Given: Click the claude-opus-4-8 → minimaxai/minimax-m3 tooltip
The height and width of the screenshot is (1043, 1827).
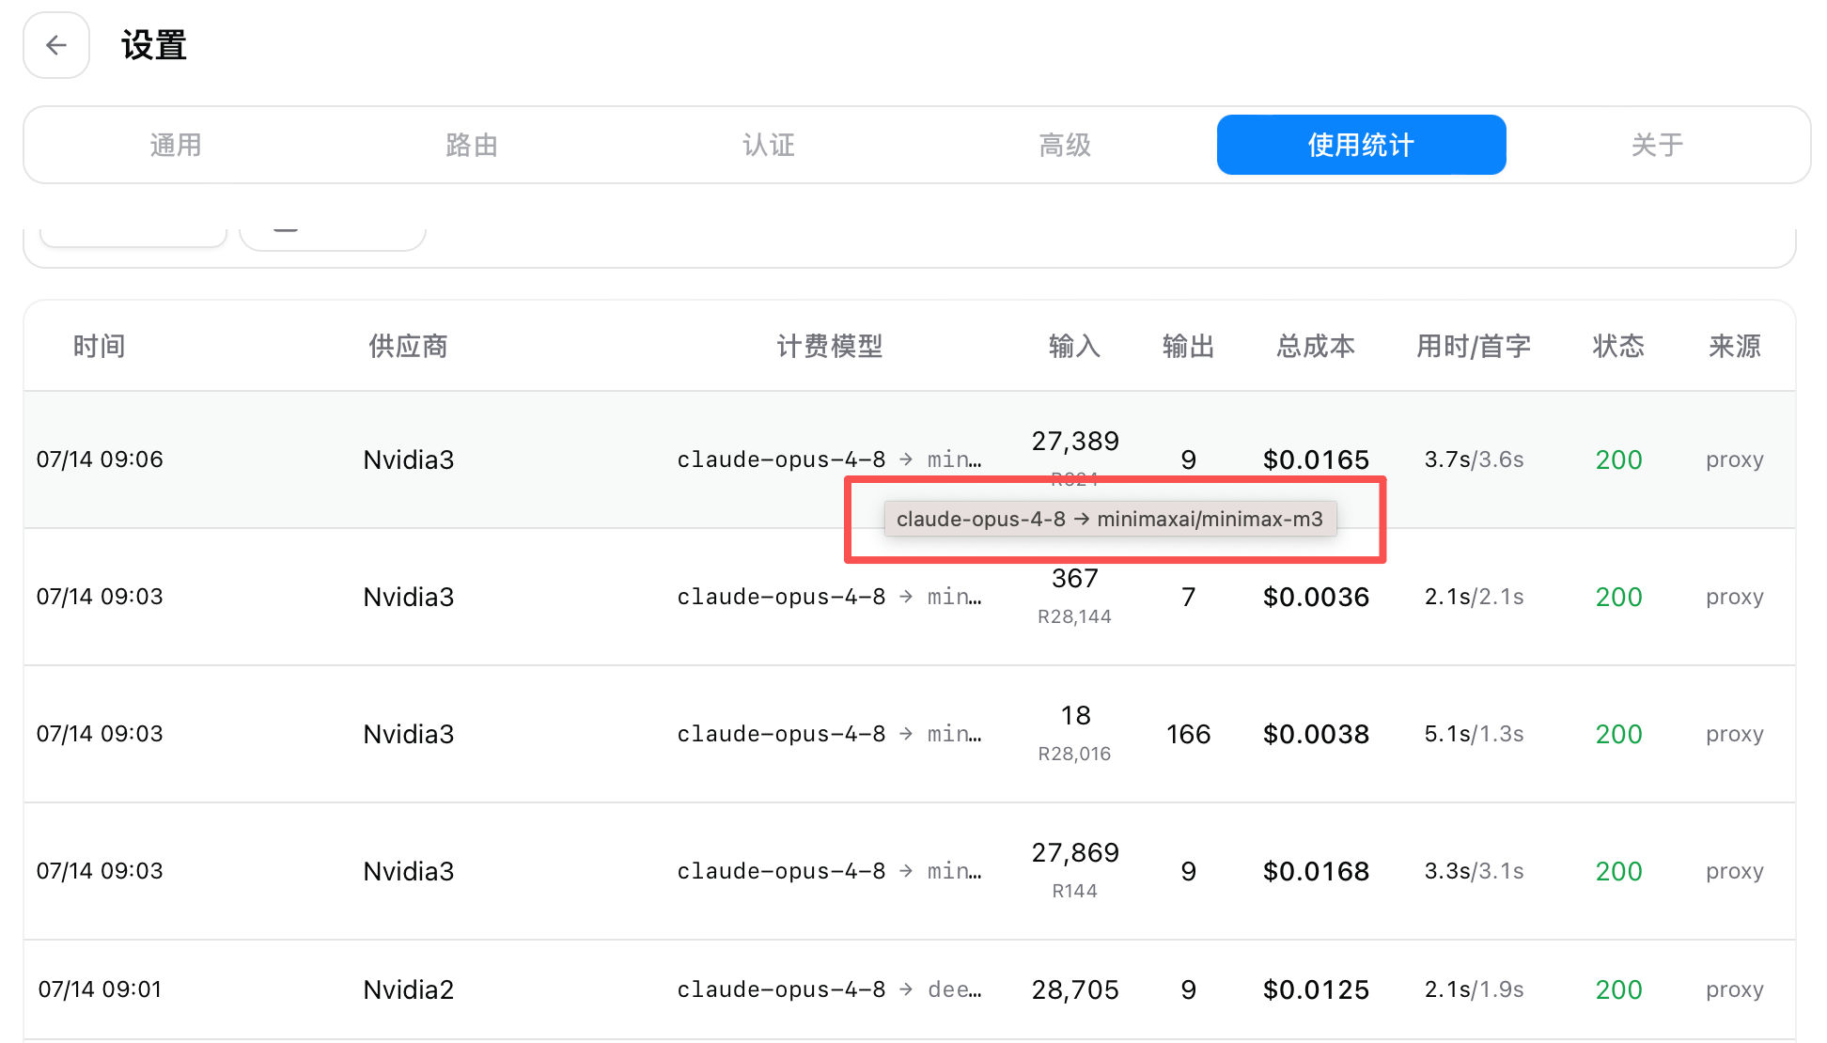Looking at the screenshot, I should click(x=1110, y=519).
